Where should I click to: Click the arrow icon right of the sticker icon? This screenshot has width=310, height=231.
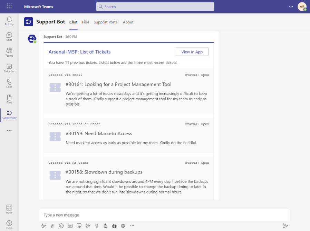tap(88, 226)
